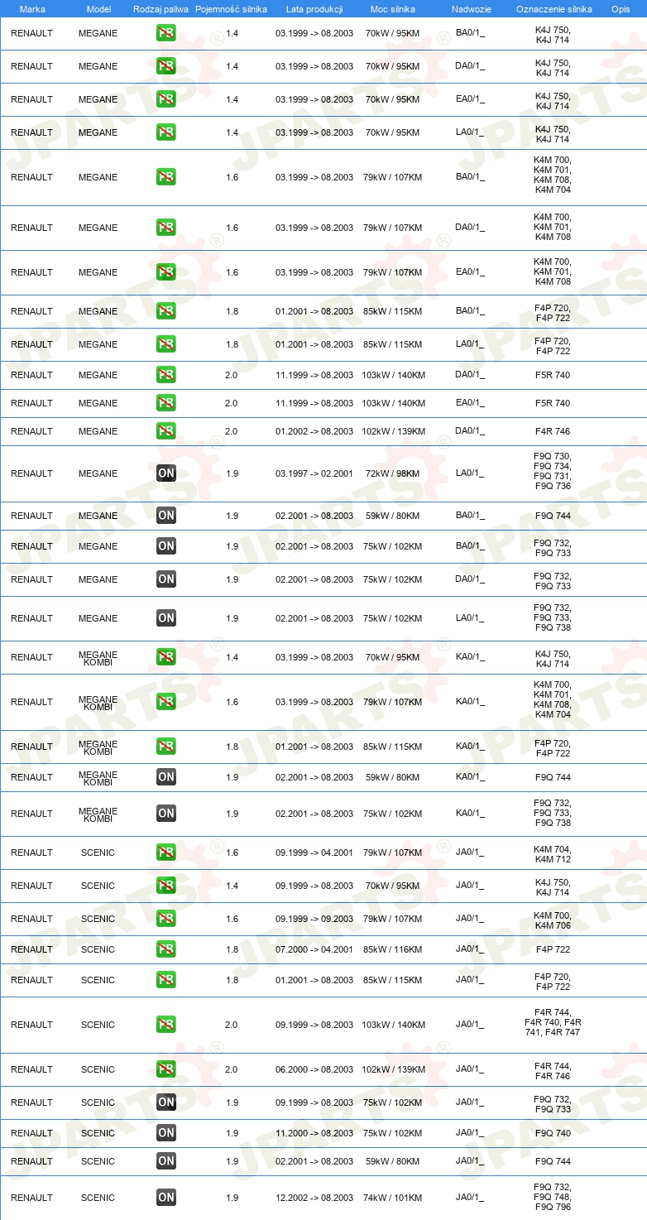This screenshot has width=647, height=1220.
Task: Click petrol icon in MEGANE 1.4 DA0/1_ row
Action: pyautogui.click(x=166, y=66)
